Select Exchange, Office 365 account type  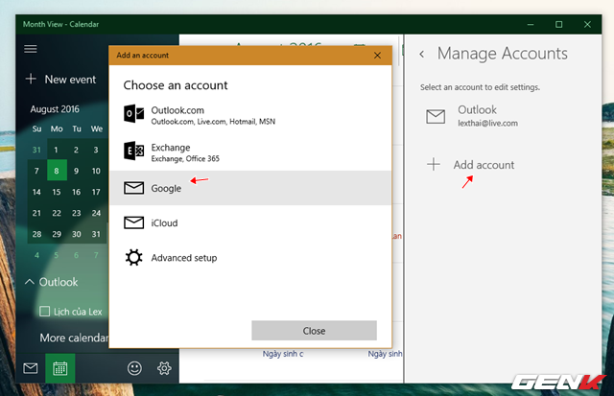click(x=250, y=151)
